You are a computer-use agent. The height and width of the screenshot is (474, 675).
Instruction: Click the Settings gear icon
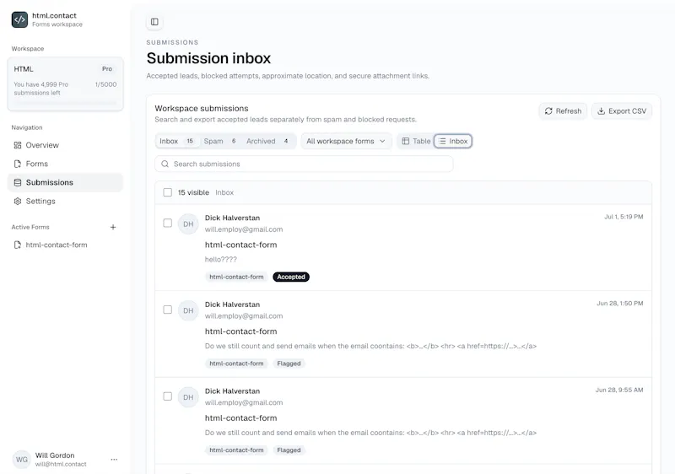(18, 202)
